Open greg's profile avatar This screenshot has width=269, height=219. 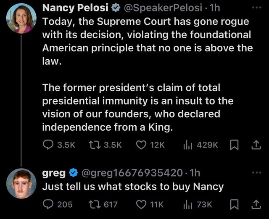21,183
